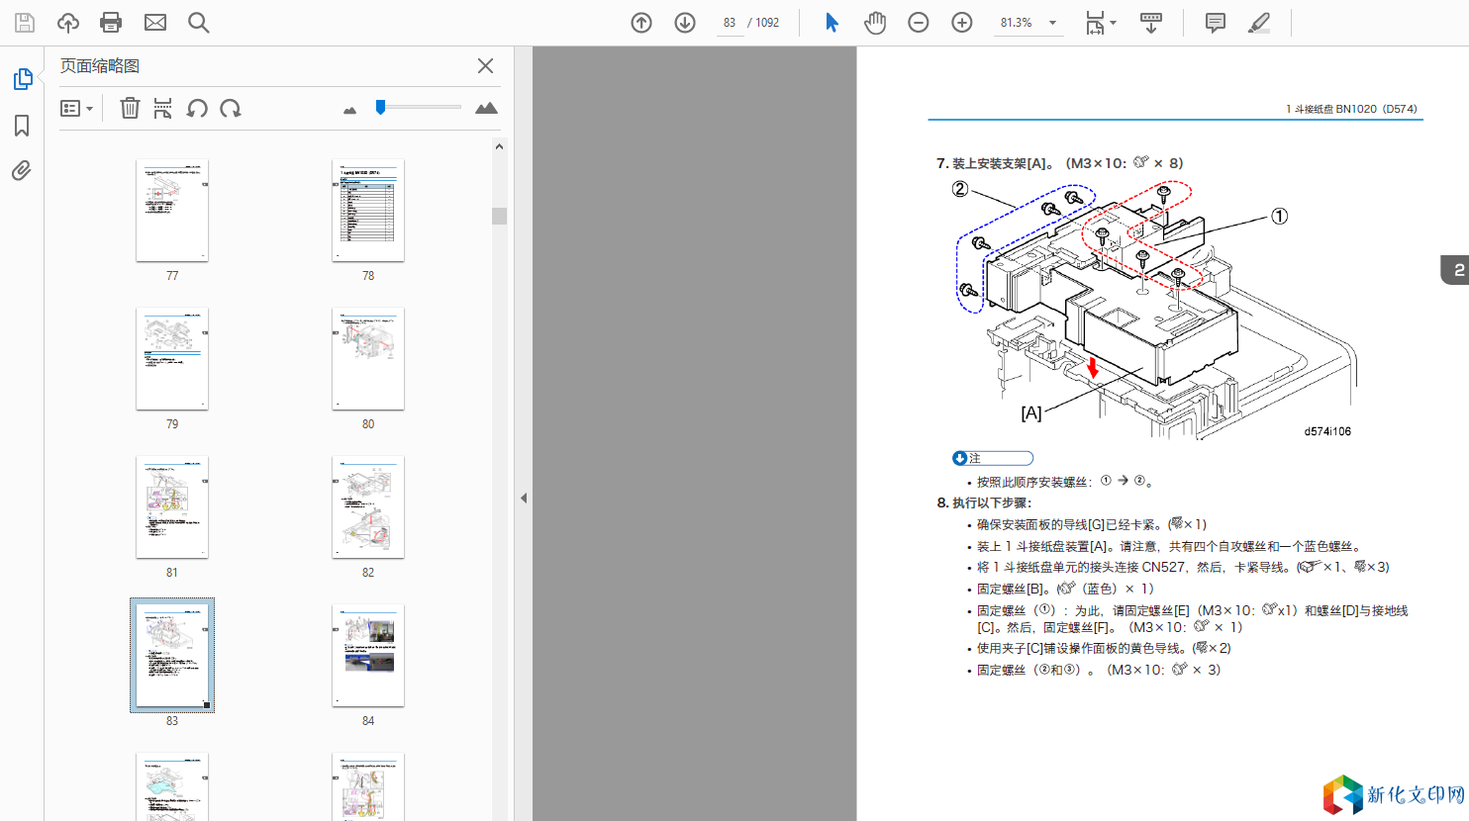This screenshot has width=1469, height=821.
Task: Collapse the left navigation pane
Action: coord(524,498)
